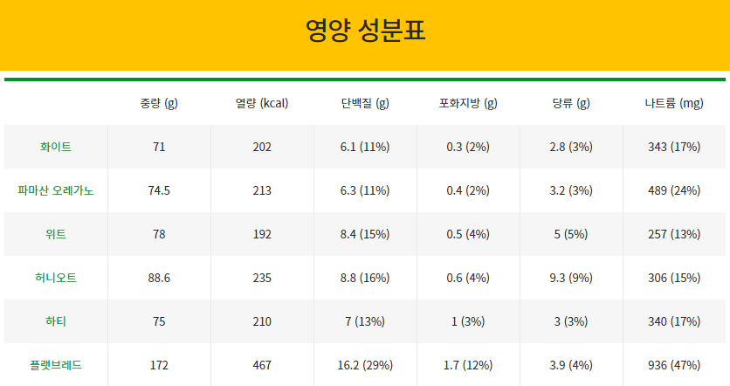Select the 포화지방 (g) column header
The width and height of the screenshot is (730, 386).
[468, 103]
